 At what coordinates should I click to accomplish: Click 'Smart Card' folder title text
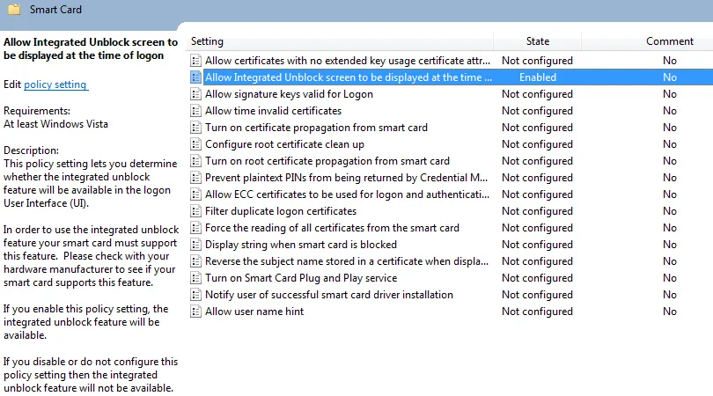55,10
